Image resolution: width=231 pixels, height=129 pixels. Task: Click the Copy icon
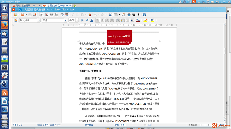click(77, 15)
